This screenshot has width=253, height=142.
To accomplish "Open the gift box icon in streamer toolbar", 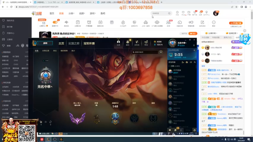I will pos(112,22).
